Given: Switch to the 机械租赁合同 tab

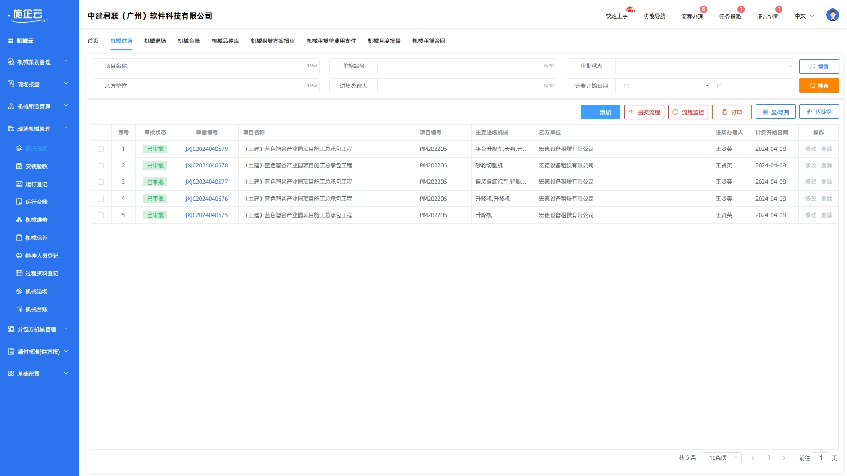Looking at the screenshot, I should pyautogui.click(x=428, y=41).
